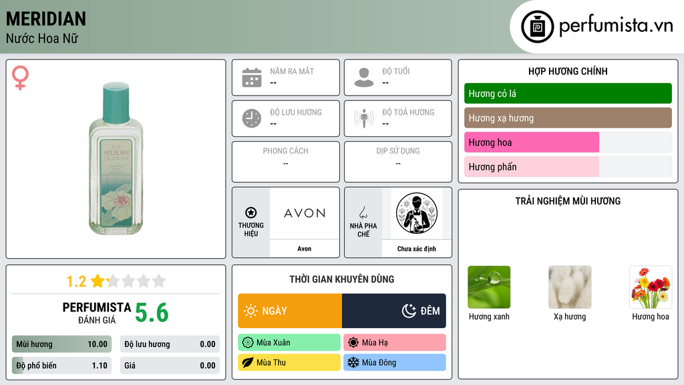
Task: Click the leaf icon beside Mùa Thu
Action: pos(248,362)
